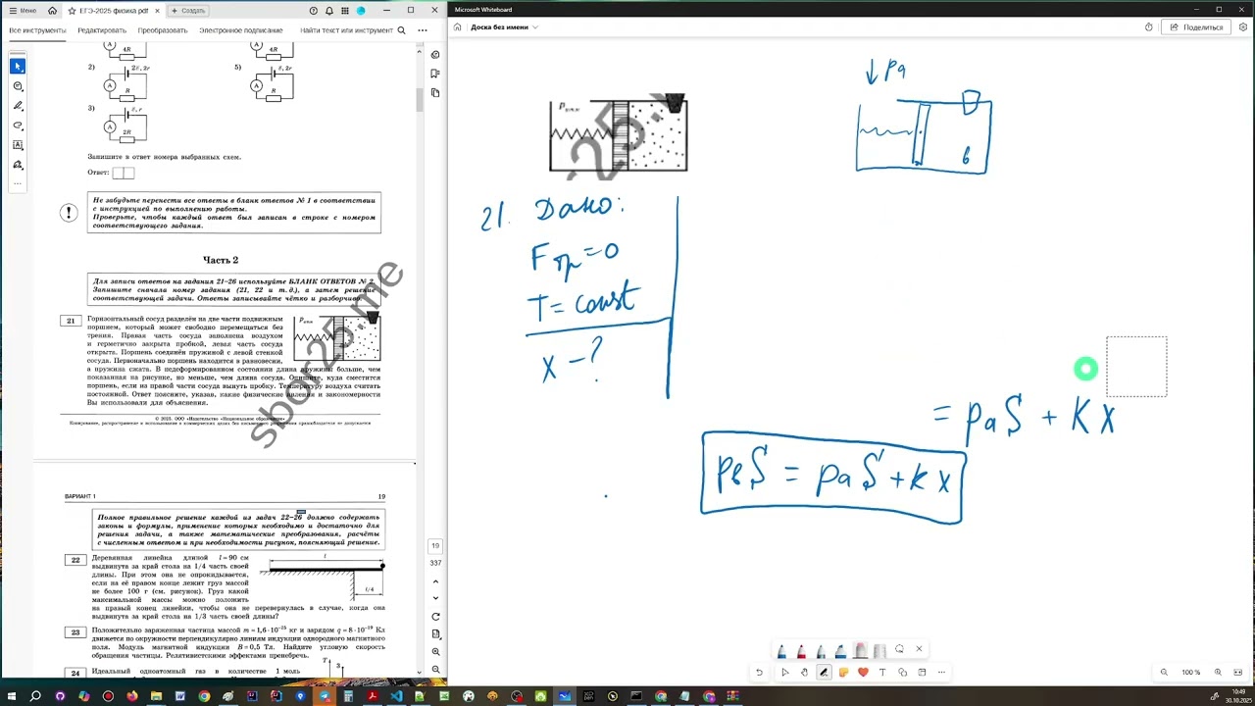Open Acrobat page display settings icon

(x=435, y=634)
